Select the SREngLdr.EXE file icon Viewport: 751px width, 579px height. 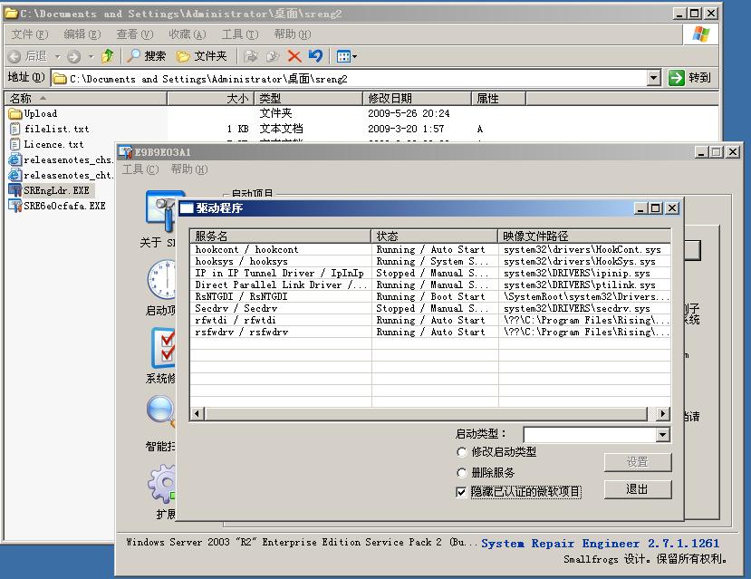(14, 190)
